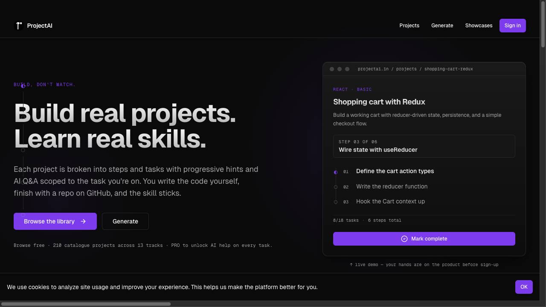
Task: Click the live demo caption text
Action: tap(424, 265)
